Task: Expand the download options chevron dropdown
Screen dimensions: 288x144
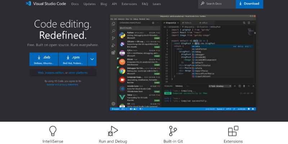Action: click(x=92, y=59)
